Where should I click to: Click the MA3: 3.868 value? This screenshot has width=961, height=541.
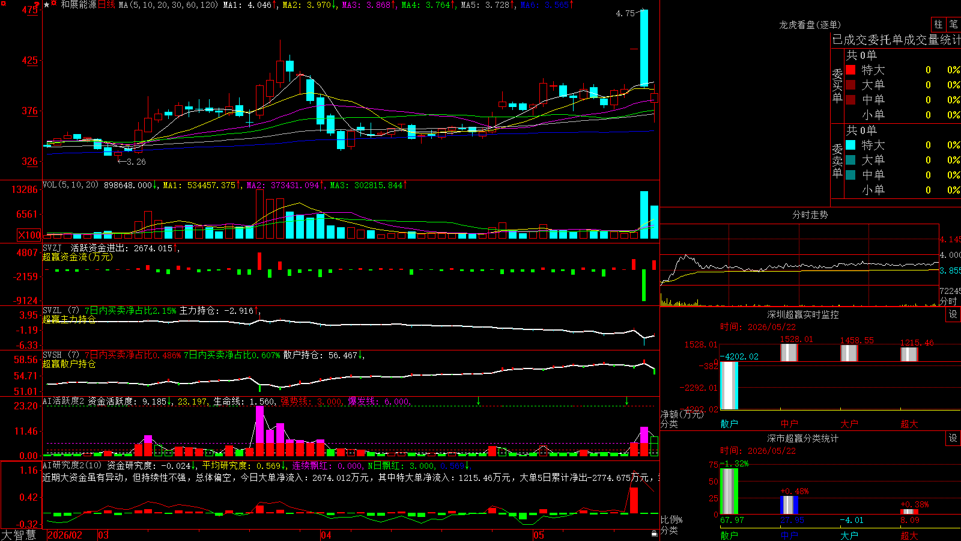point(369,5)
